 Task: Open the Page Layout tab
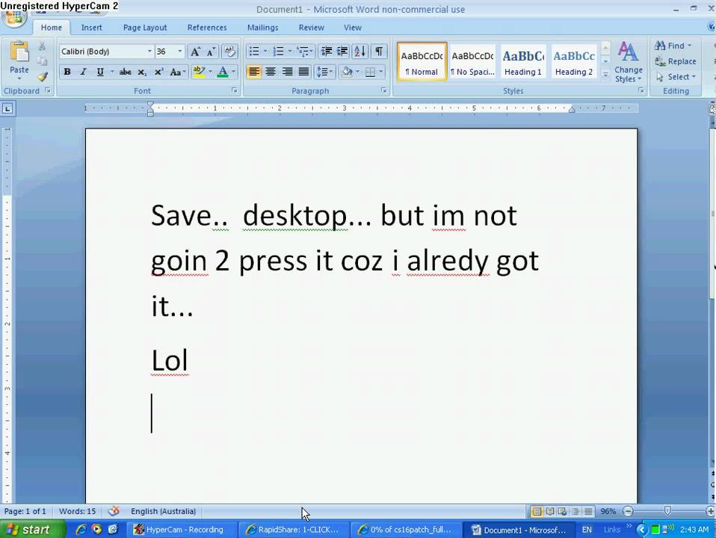[x=145, y=28]
